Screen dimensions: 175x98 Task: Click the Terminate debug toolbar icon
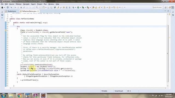tap(21, 7)
